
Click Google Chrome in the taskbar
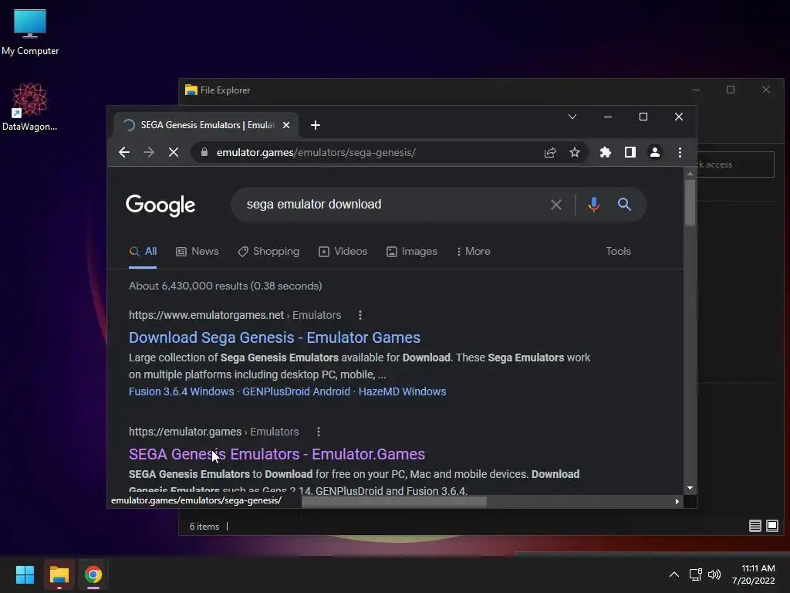(93, 574)
